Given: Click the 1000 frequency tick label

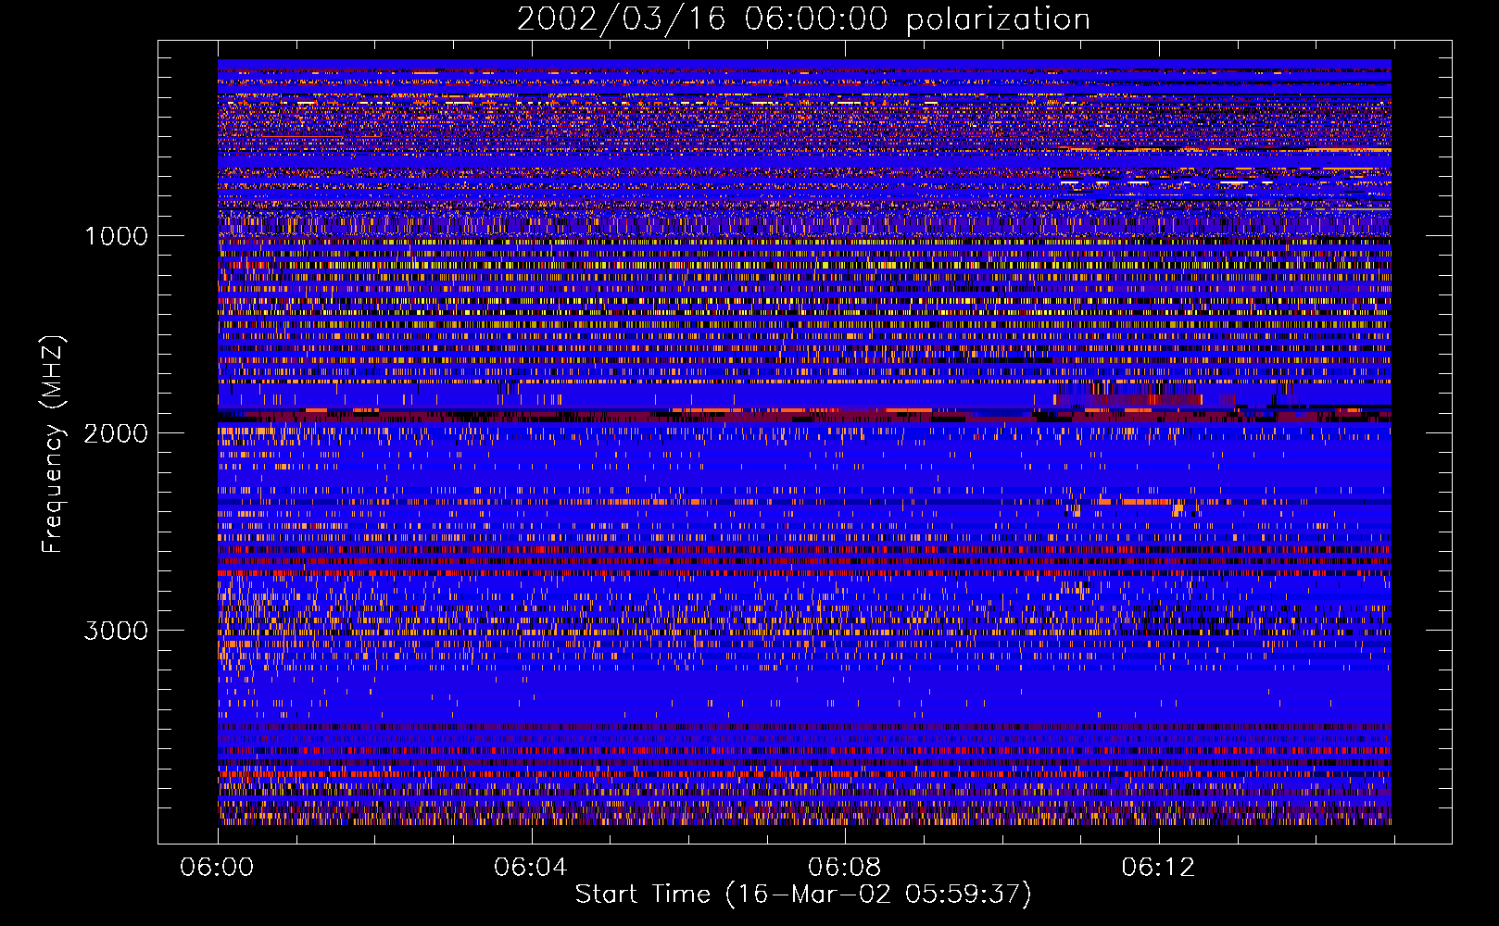Looking at the screenshot, I should [x=116, y=236].
